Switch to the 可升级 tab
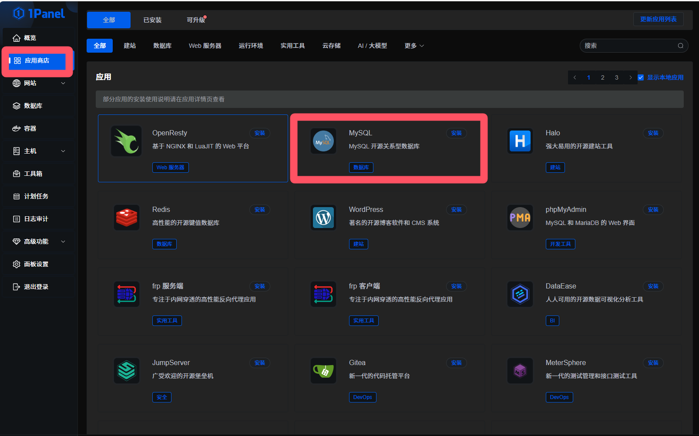 [x=196, y=20]
